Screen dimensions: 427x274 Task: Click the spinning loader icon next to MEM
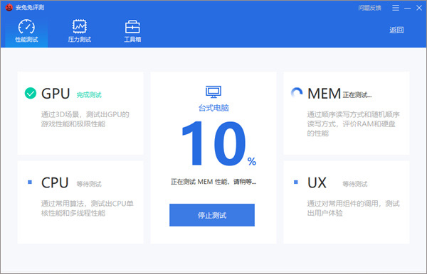[x=297, y=92]
